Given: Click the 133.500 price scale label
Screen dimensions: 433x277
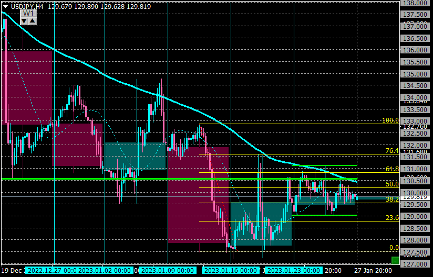Looking at the screenshot, I should 415,110.
